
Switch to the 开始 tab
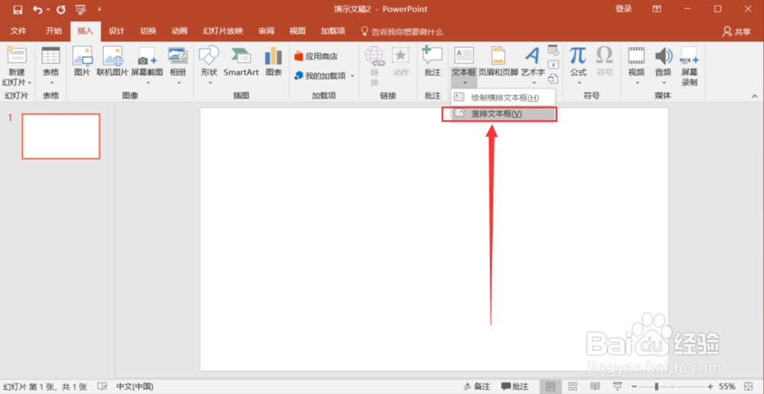(53, 31)
